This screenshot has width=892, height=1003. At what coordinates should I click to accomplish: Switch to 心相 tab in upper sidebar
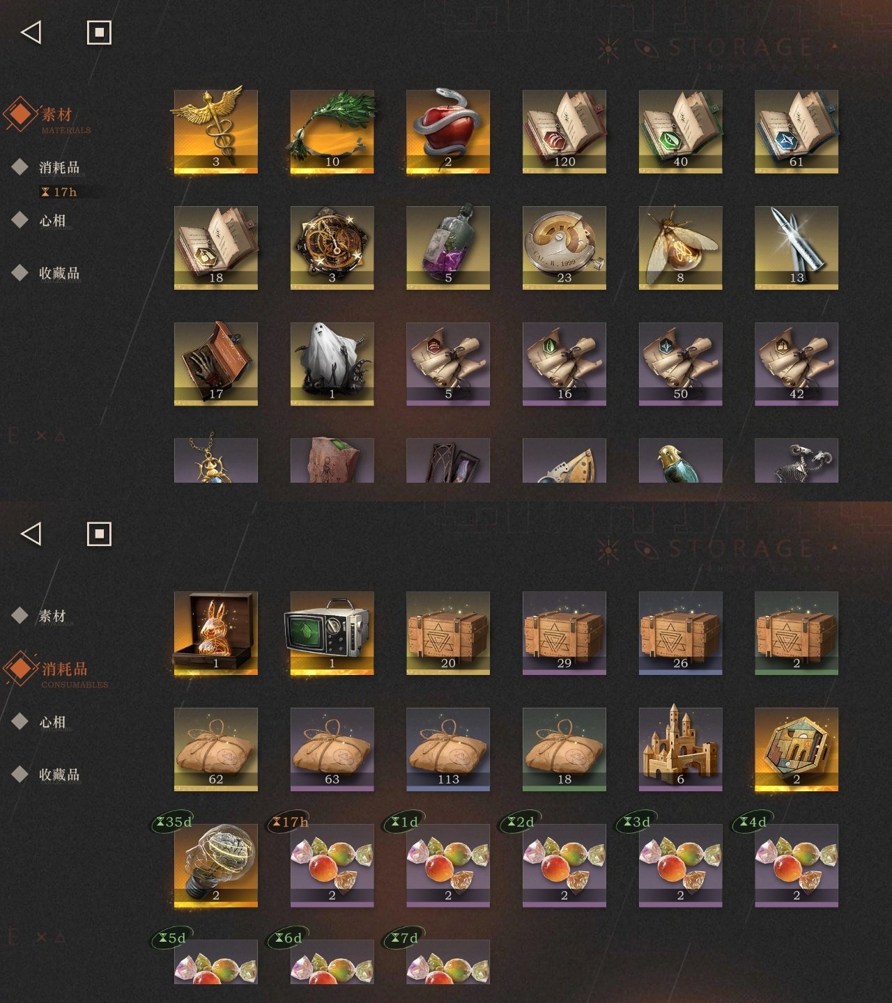coord(52,220)
